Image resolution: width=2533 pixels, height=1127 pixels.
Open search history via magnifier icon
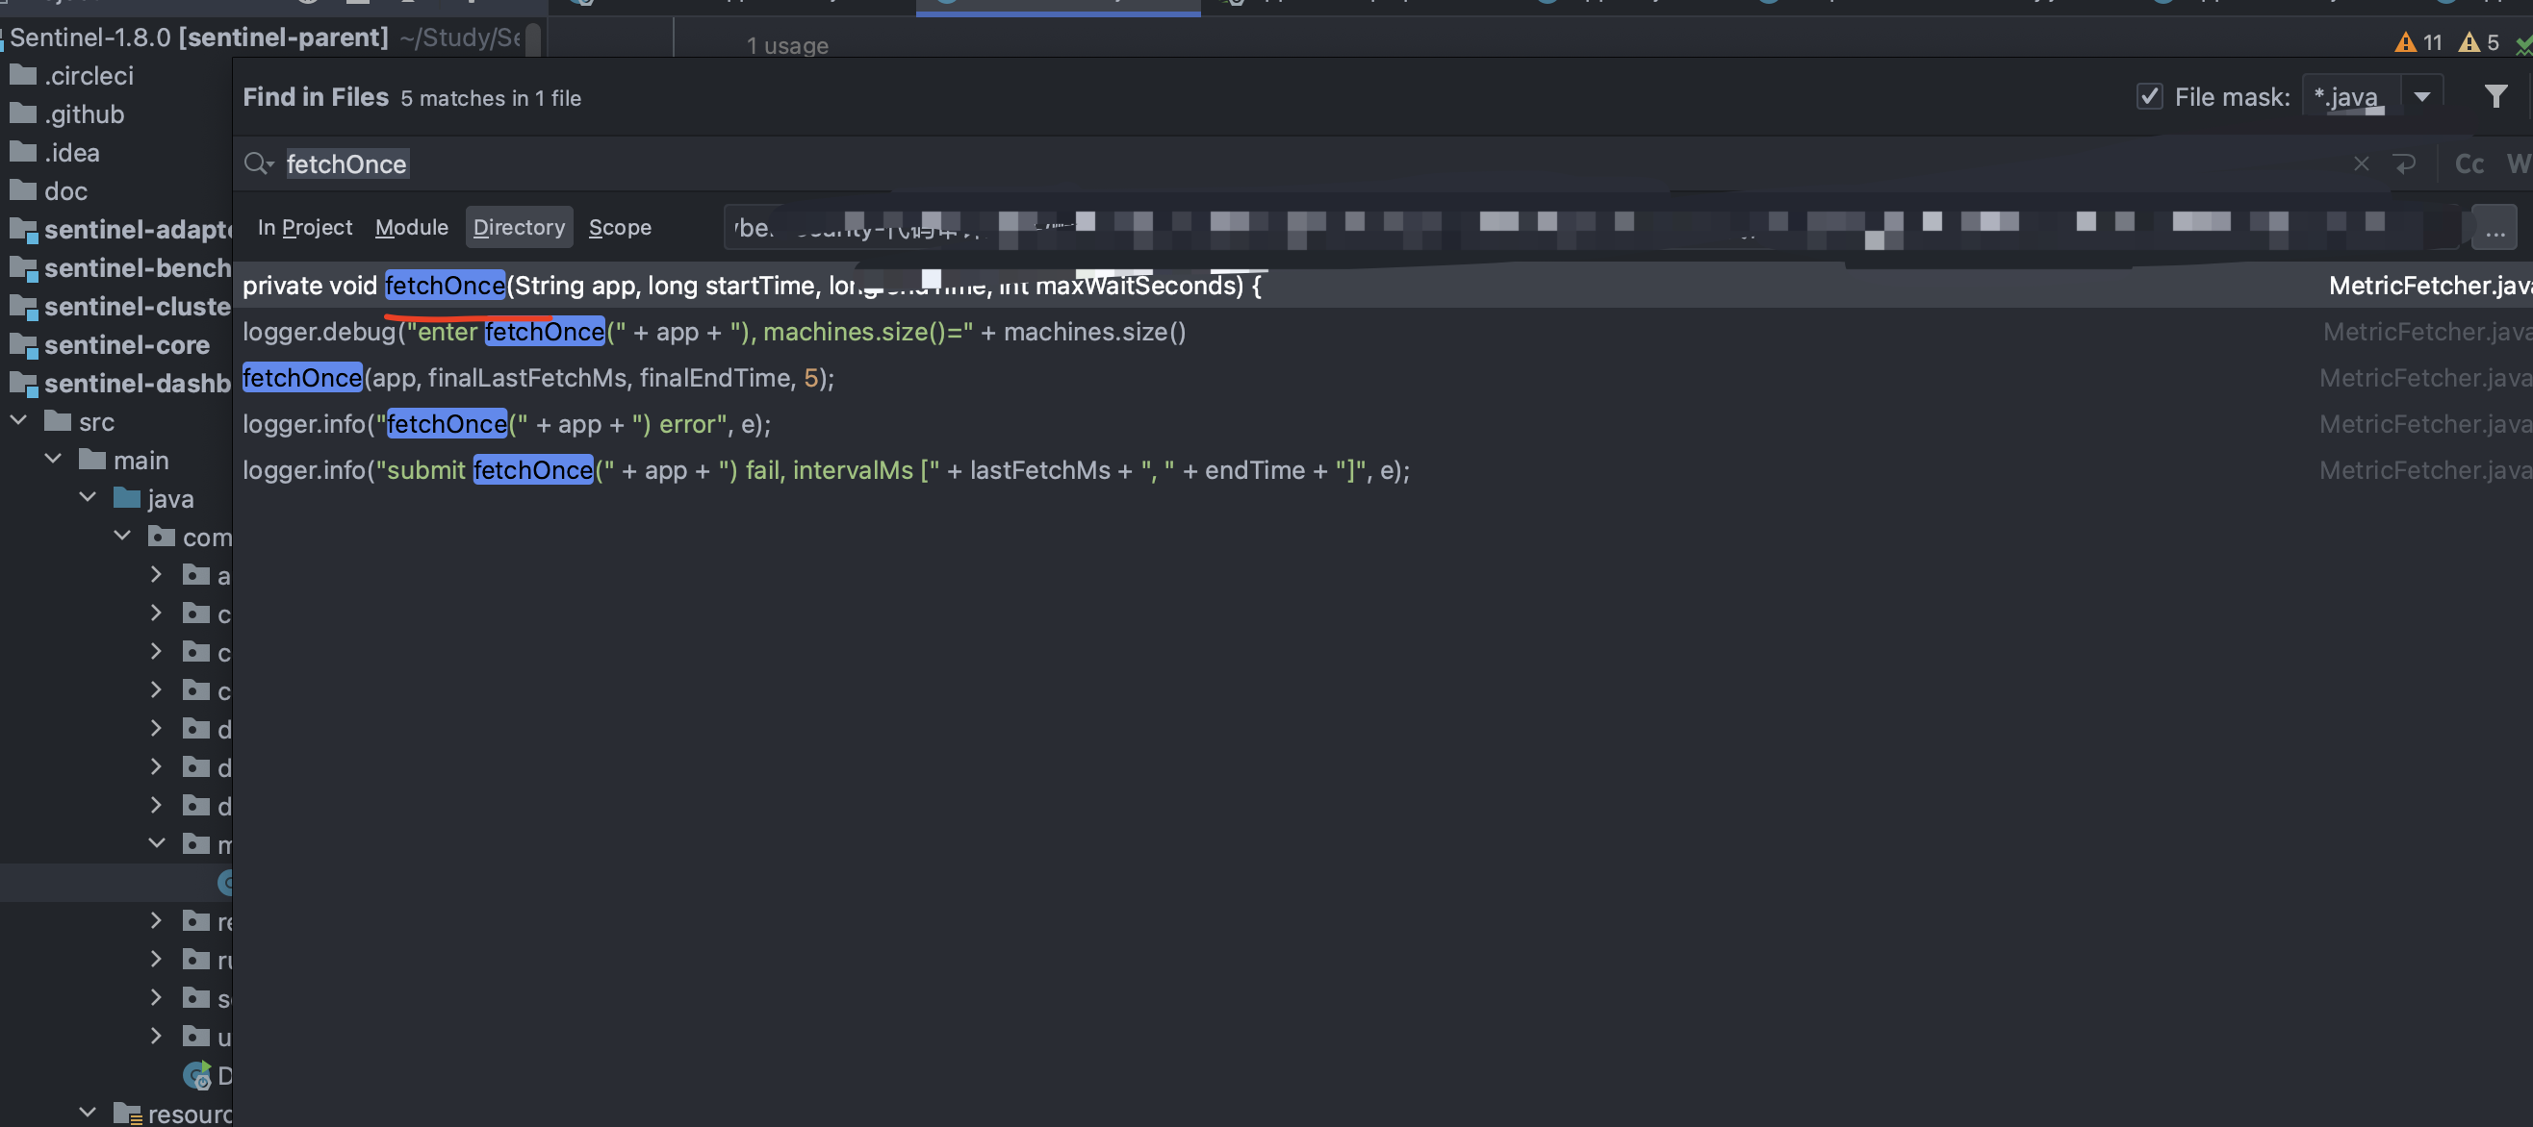pyautogui.click(x=258, y=164)
